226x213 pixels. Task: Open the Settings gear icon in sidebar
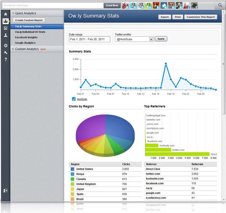pos(6,46)
